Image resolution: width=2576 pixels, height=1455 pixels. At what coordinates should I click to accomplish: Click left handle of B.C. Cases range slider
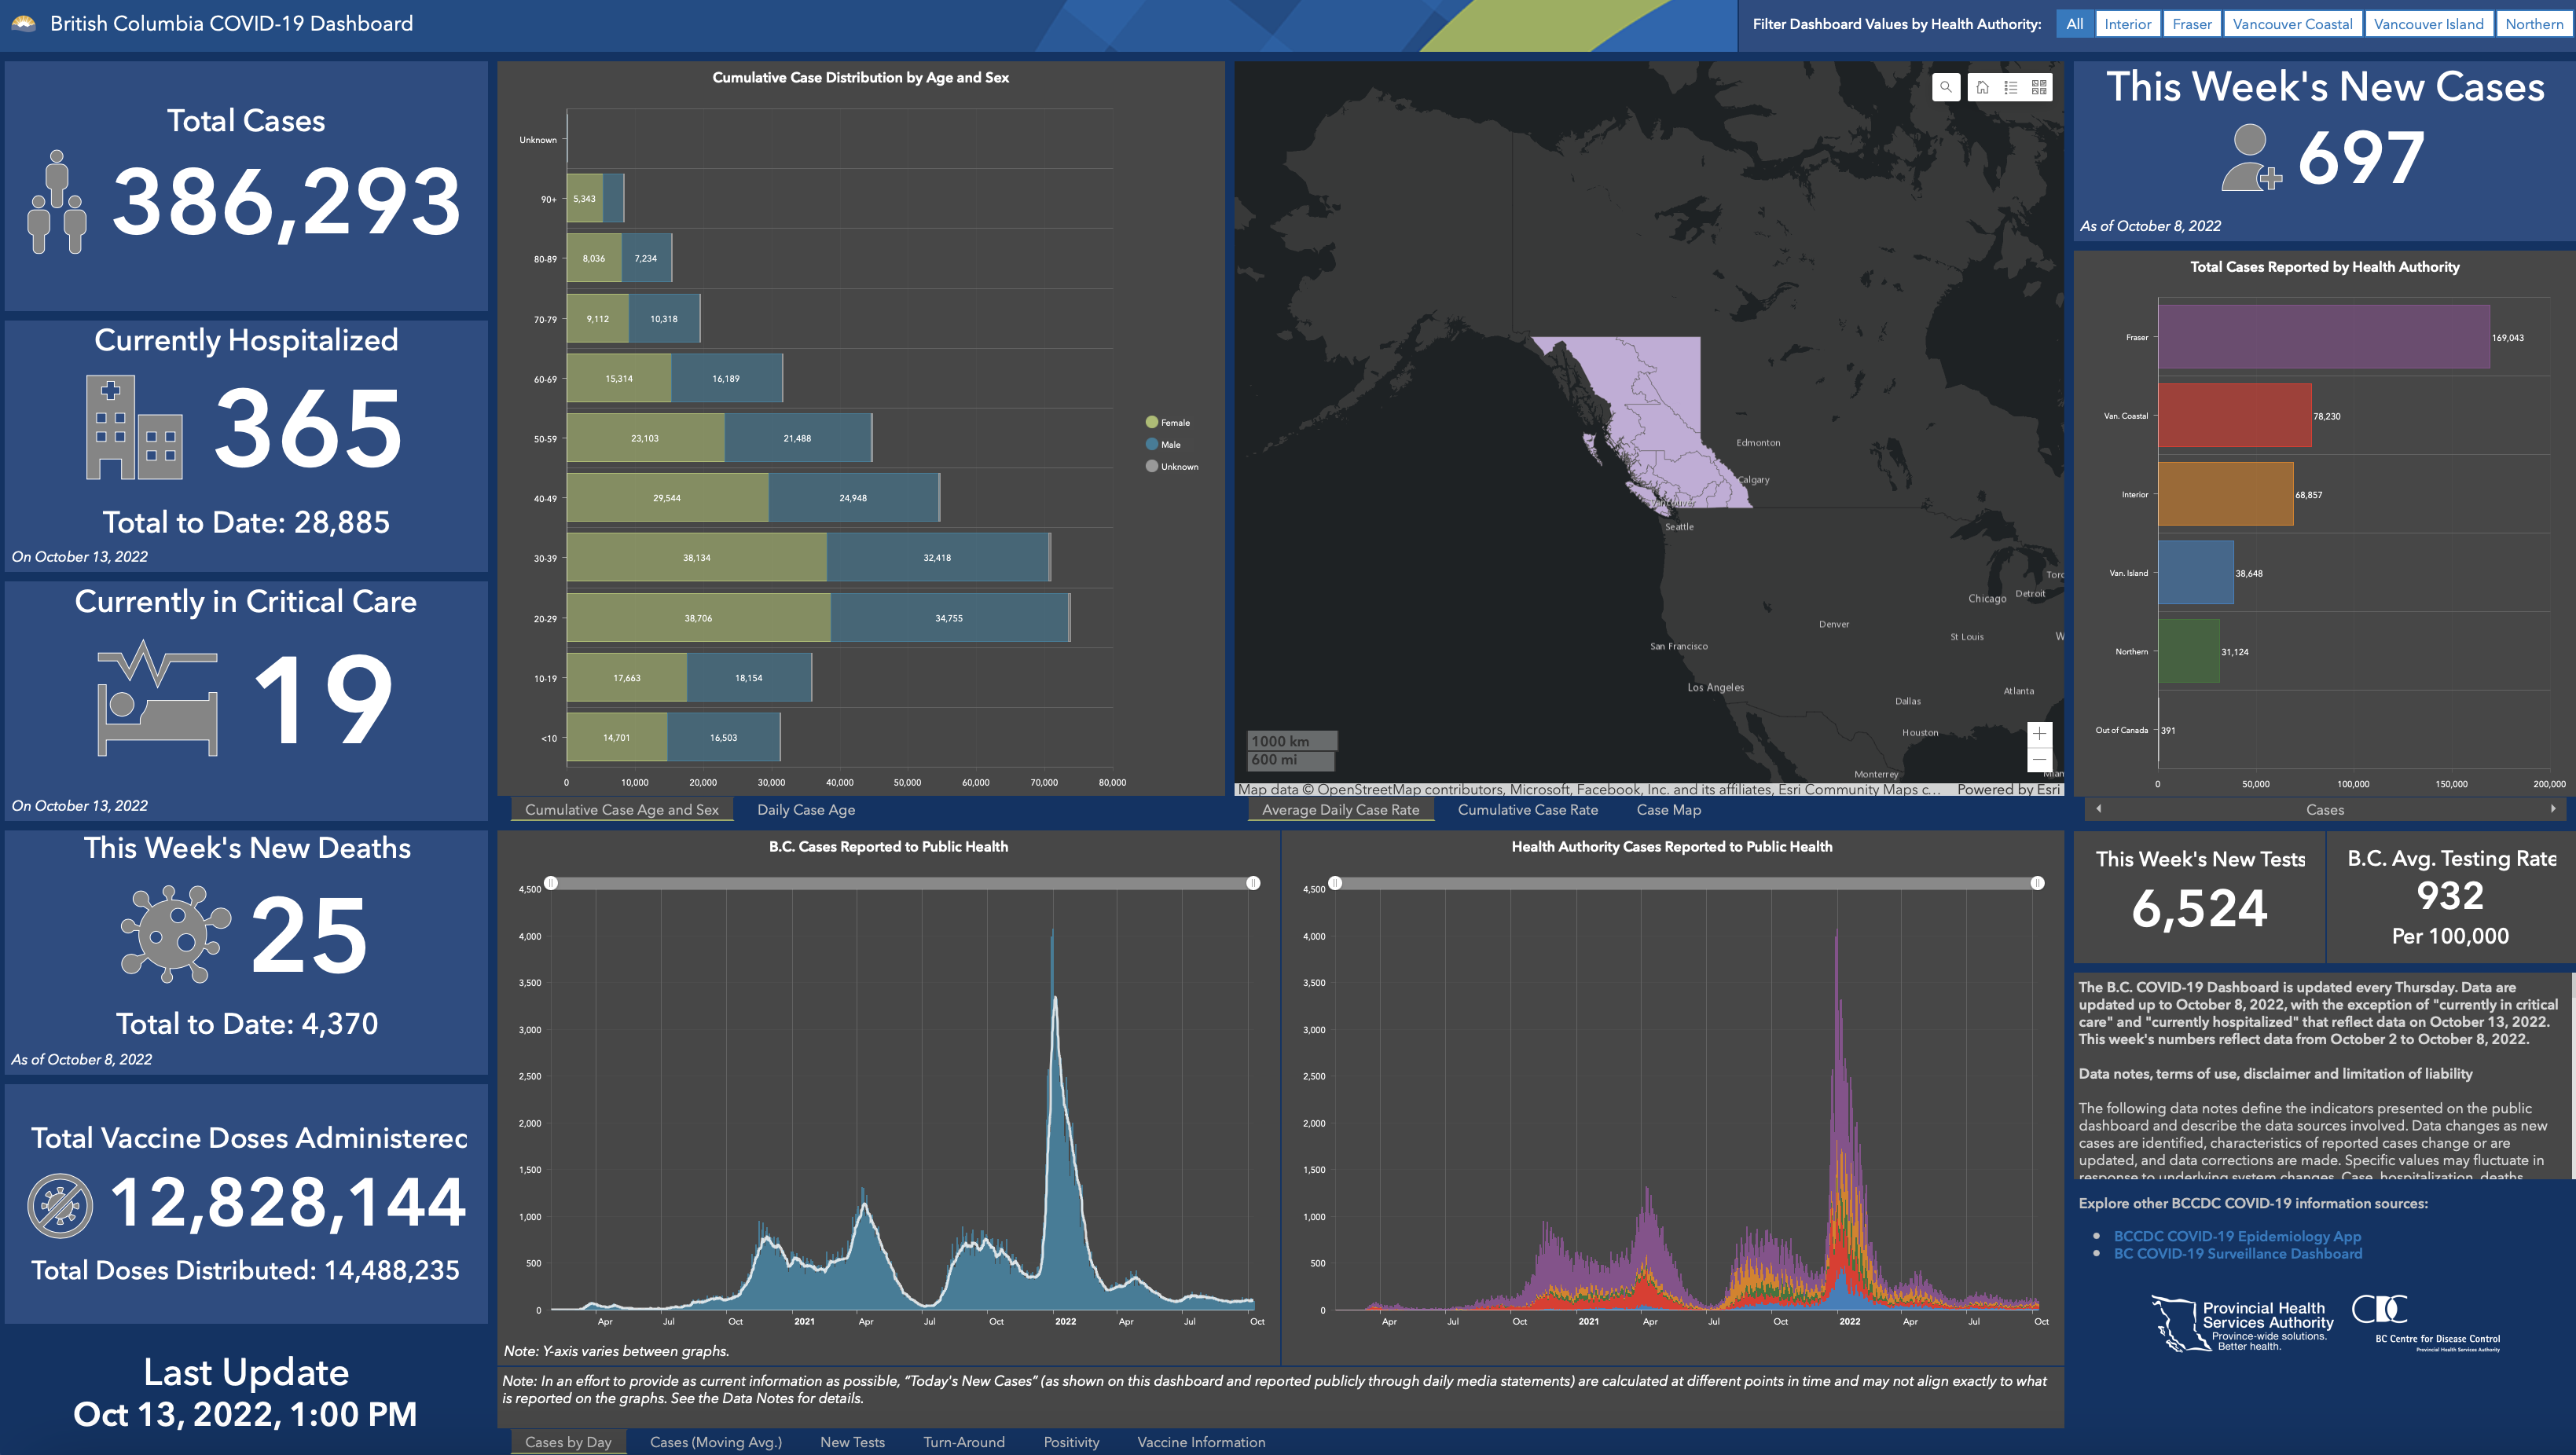pyautogui.click(x=551, y=883)
